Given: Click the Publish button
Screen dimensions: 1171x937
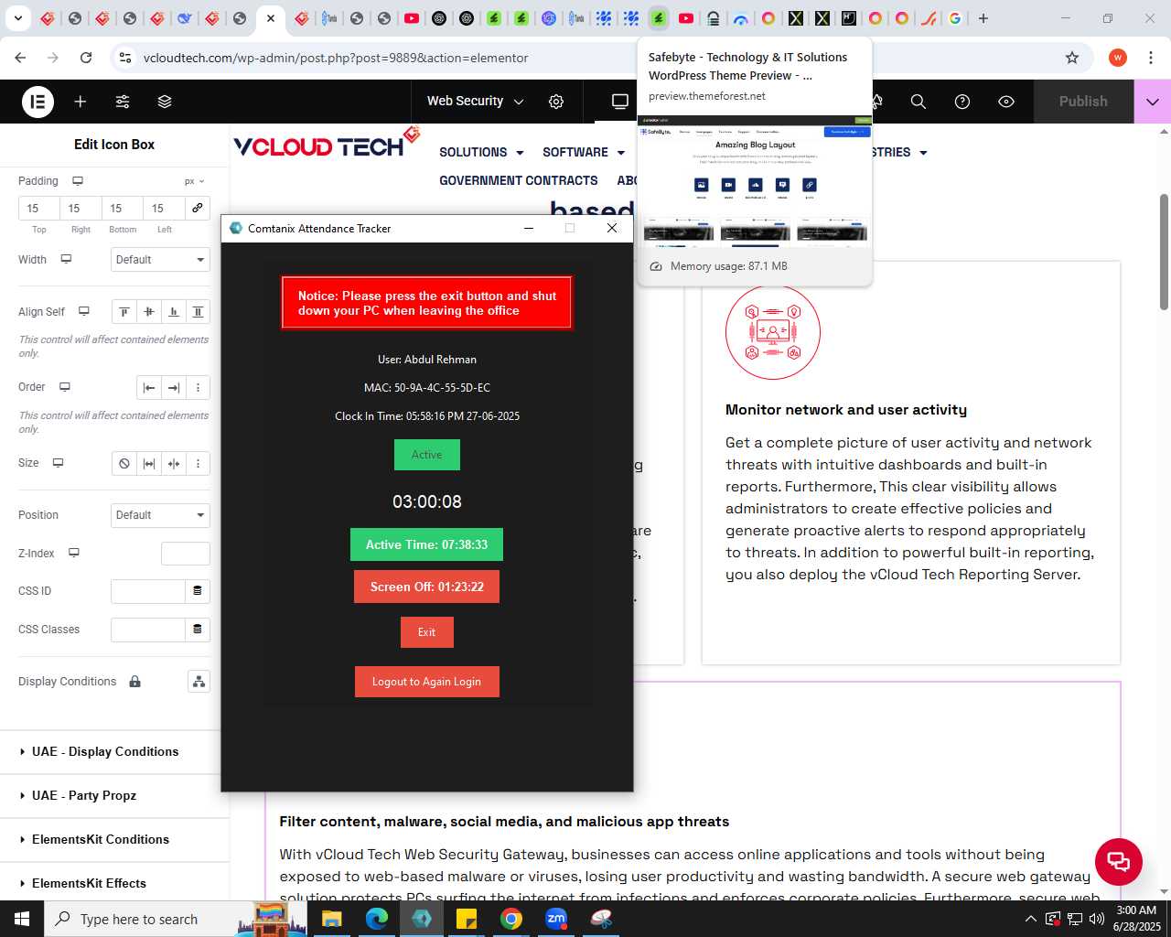Looking at the screenshot, I should point(1083,102).
